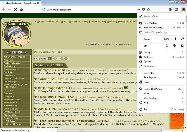This screenshot has height=132, width=187.
Task: Expand the More submenu
Action: (x=162, y=93)
